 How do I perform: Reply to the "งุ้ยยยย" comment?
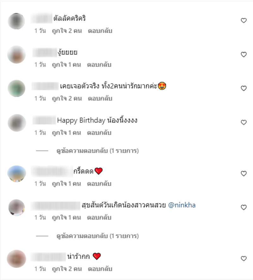click(99, 65)
